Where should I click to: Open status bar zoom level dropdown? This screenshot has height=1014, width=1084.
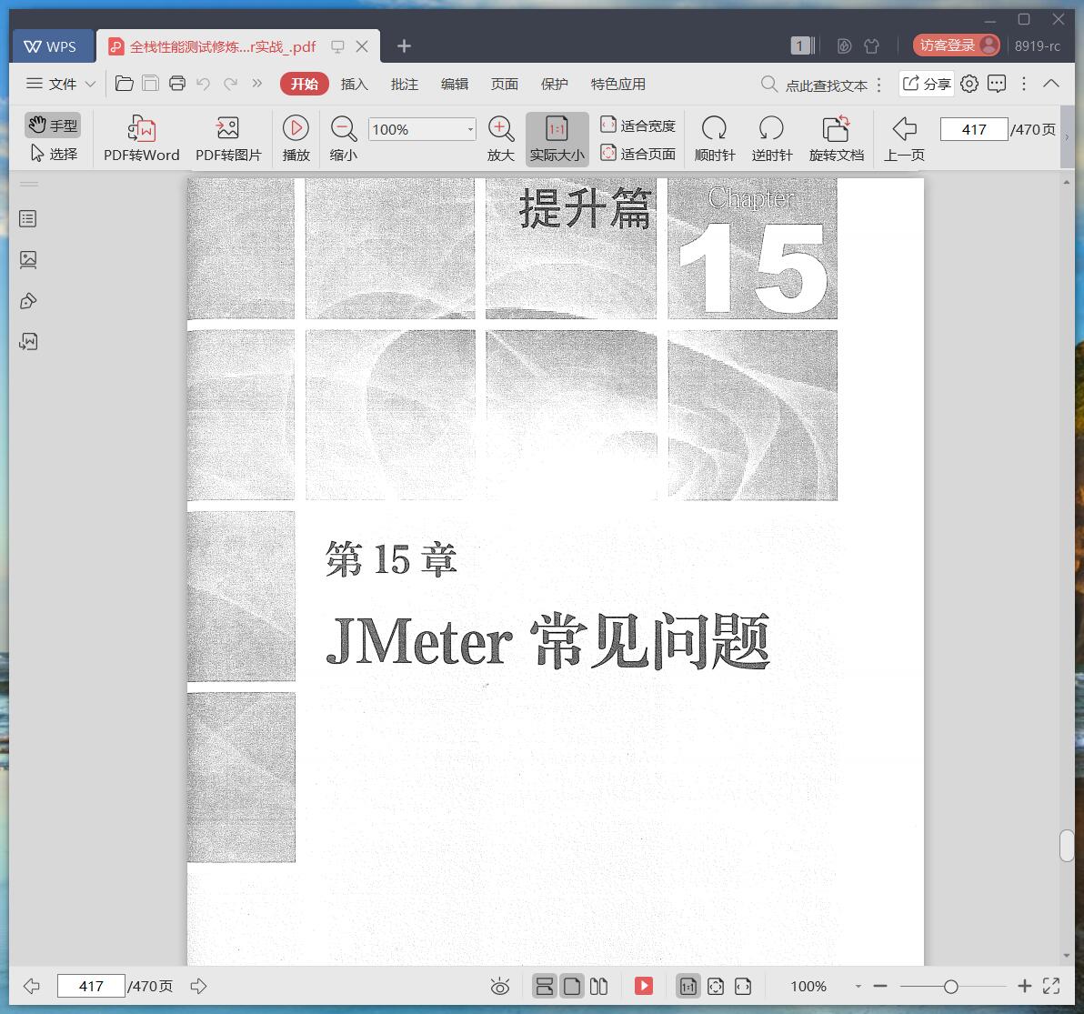(858, 987)
